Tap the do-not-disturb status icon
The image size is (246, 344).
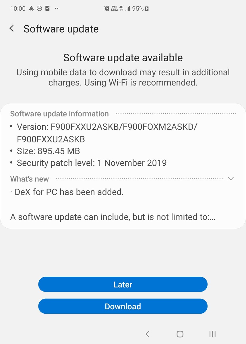39,9
